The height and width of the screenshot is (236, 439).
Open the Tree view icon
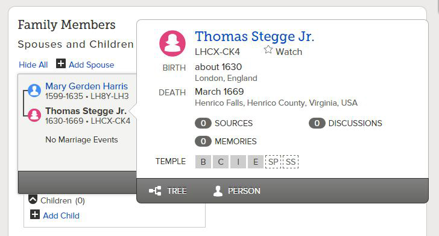[x=155, y=191]
